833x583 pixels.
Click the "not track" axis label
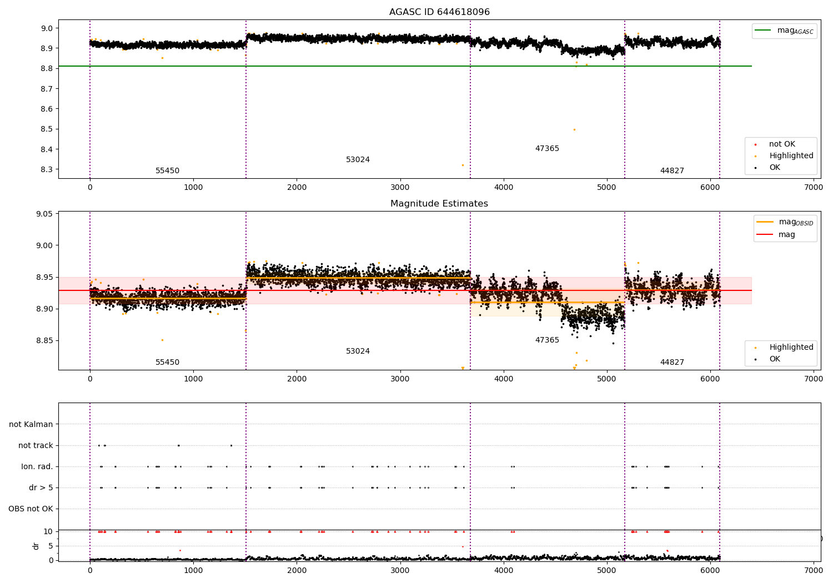(36, 445)
